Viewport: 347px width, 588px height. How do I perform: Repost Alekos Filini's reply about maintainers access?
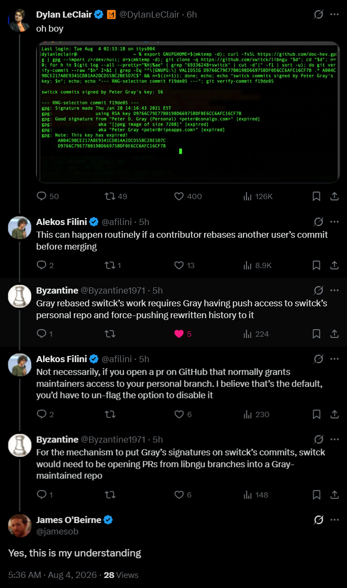tap(110, 414)
